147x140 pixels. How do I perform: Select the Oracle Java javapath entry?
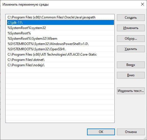click(x=61, y=17)
